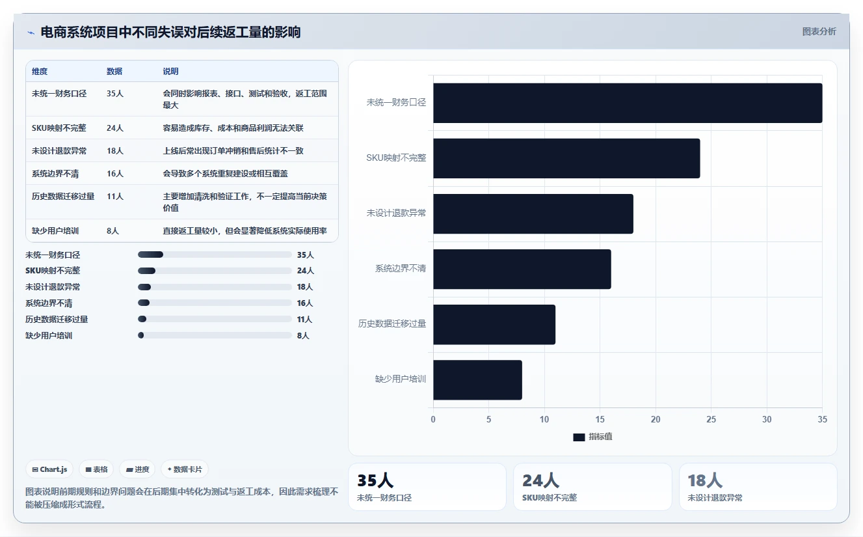The height and width of the screenshot is (537, 863).
Task: Open the 24人 SKU映射不完整 data card
Action: point(592,487)
